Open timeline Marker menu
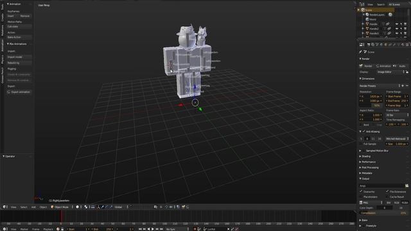411x231 pixels. pyautogui.click(x=24, y=229)
